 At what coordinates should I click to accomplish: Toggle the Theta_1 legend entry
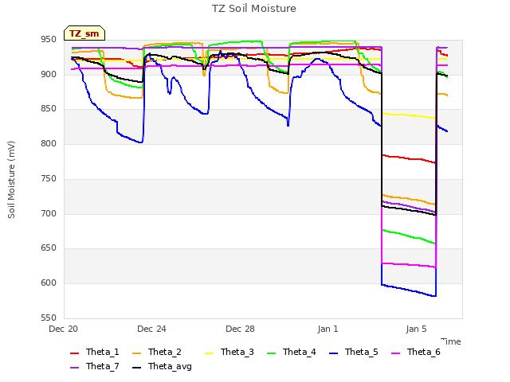click(95, 352)
